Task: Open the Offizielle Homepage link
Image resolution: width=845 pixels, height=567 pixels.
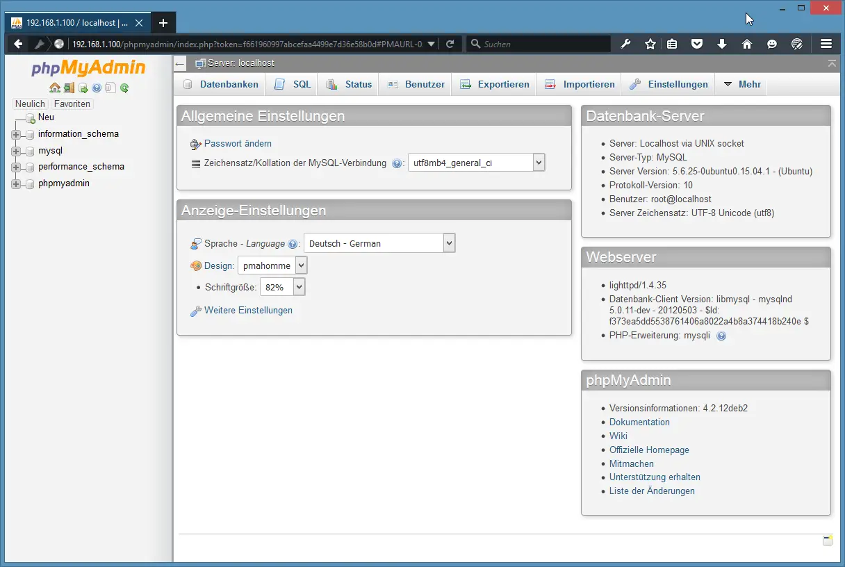Action: click(649, 450)
